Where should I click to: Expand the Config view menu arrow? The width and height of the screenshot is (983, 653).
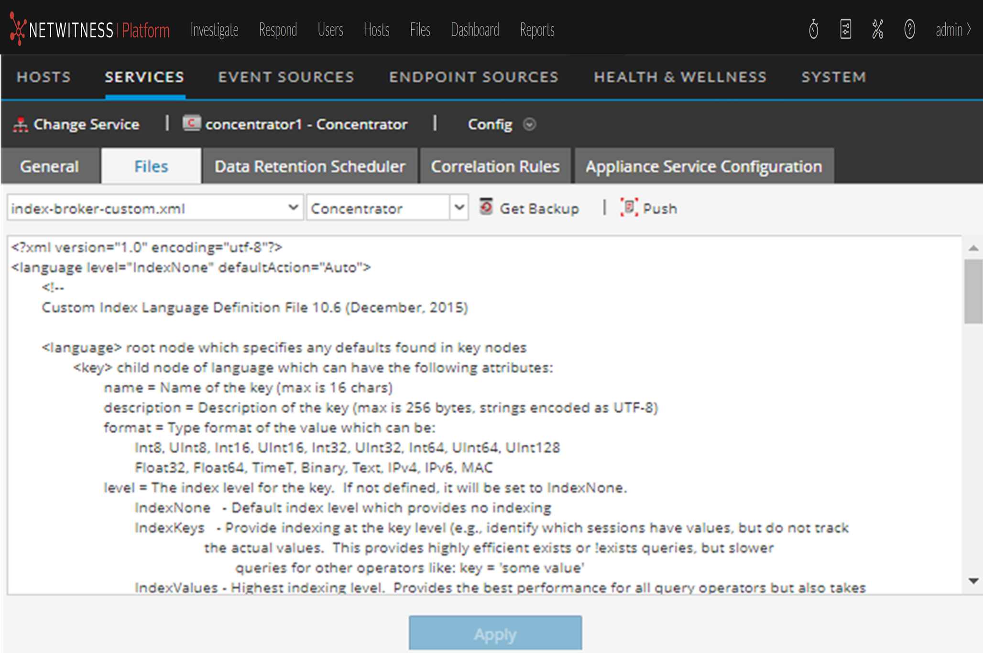529,124
